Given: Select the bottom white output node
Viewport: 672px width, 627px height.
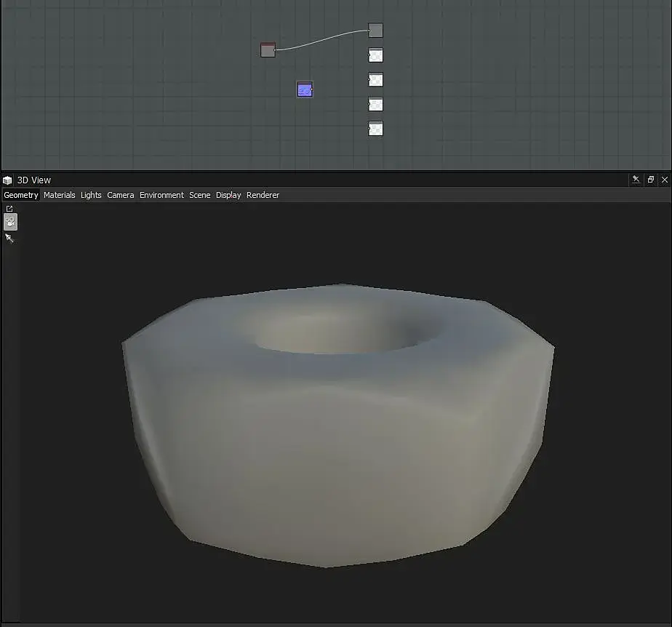Looking at the screenshot, I should tap(375, 129).
